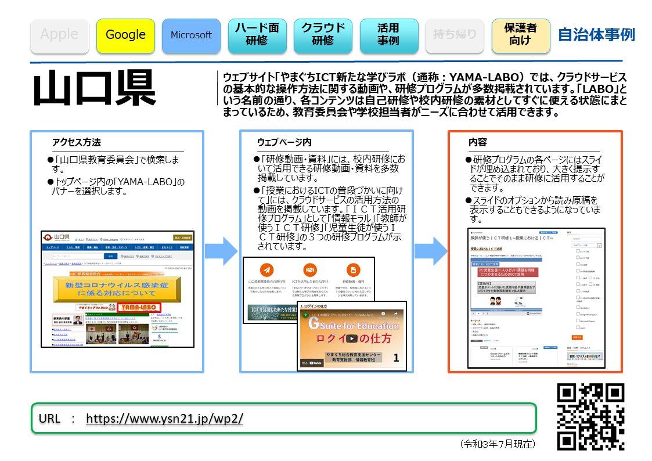This screenshot has height=461, width=652.
Task: Click the 教師が使うICT研修 page screenshot
Action: click(536, 298)
